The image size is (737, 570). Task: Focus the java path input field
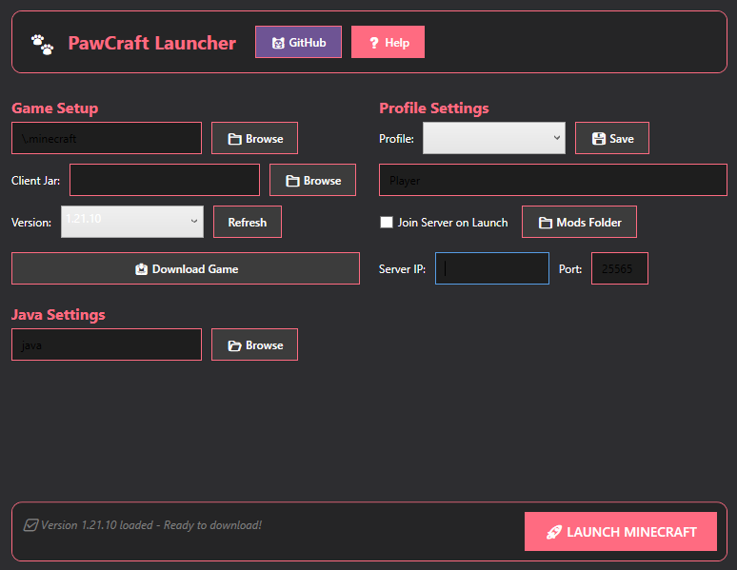click(x=107, y=344)
